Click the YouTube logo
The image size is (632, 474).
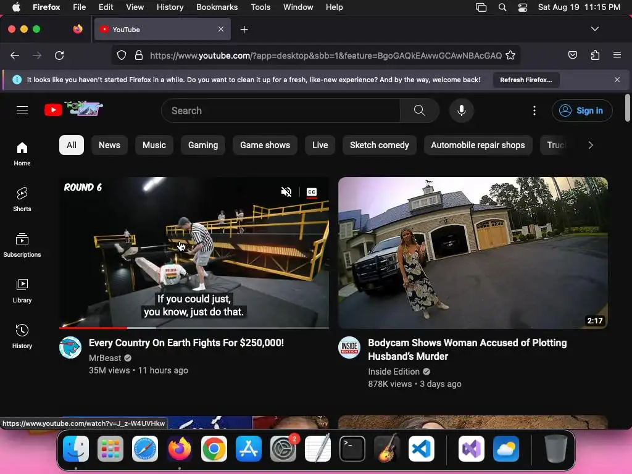[73, 109]
